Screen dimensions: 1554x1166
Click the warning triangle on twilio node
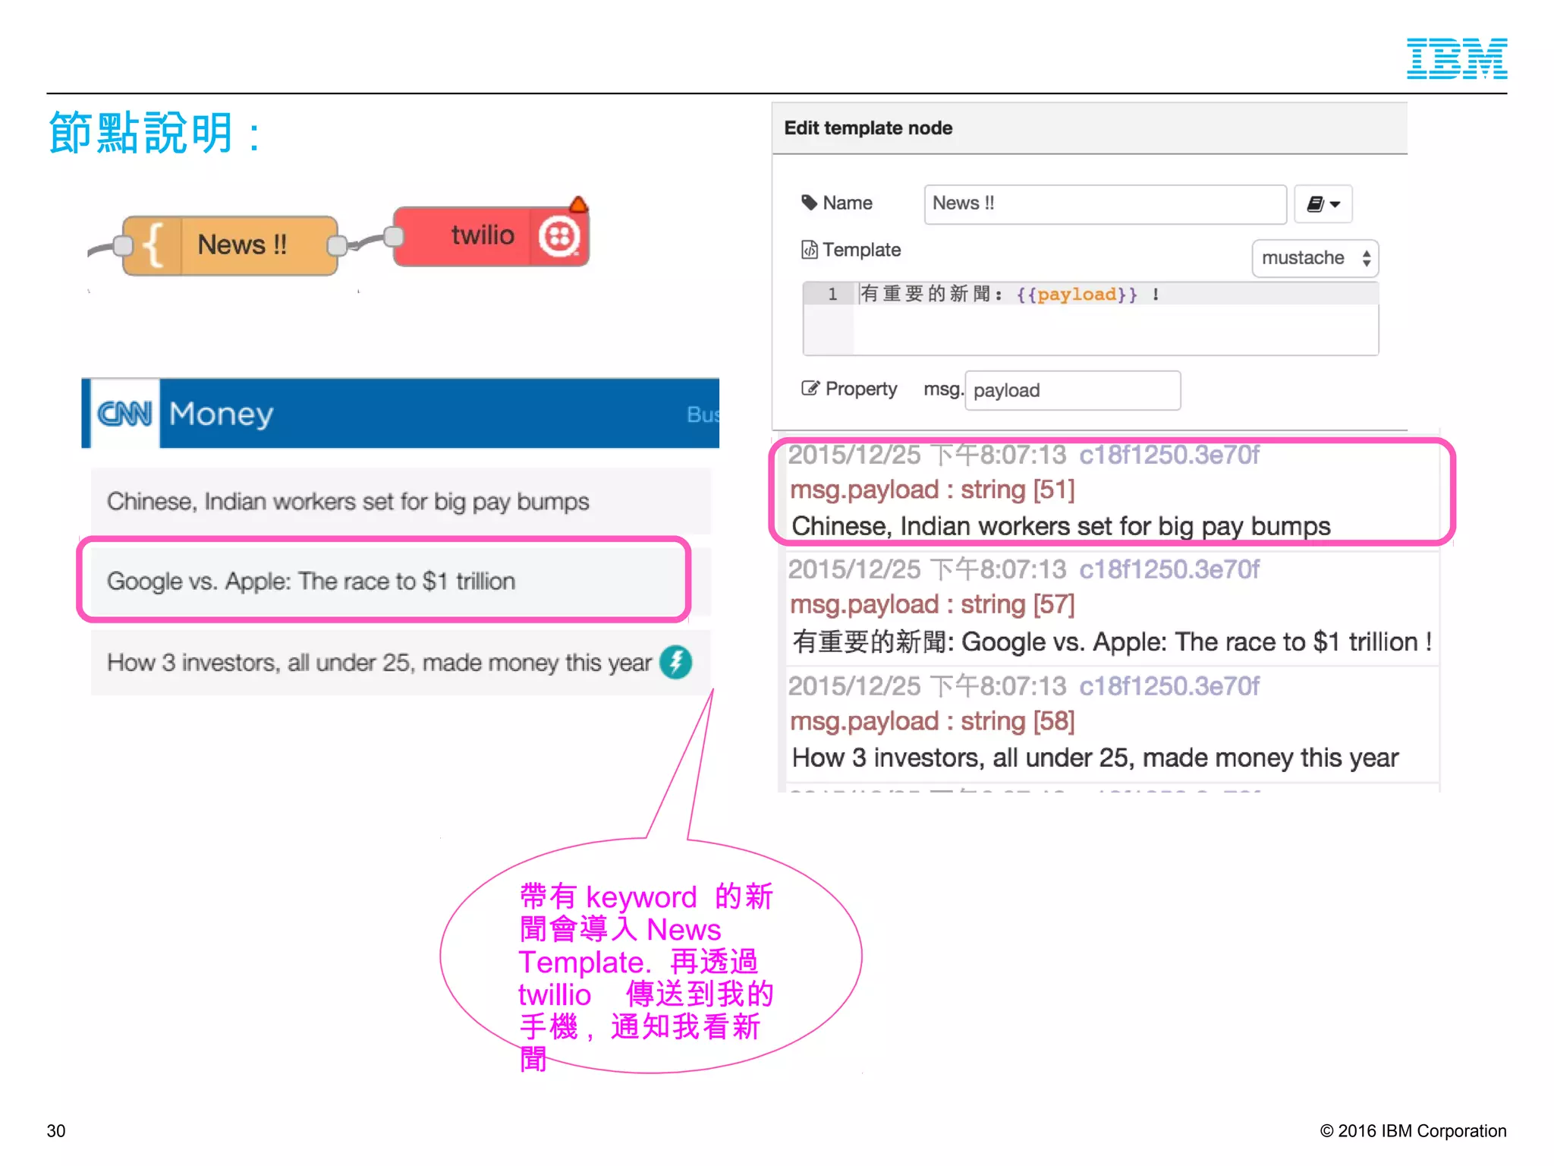[578, 204]
